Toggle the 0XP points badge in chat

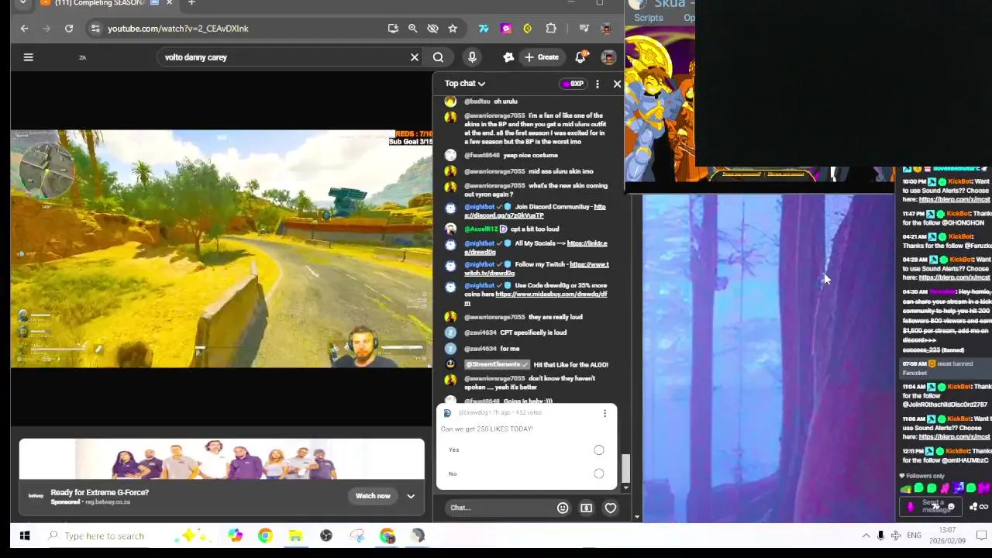(573, 84)
